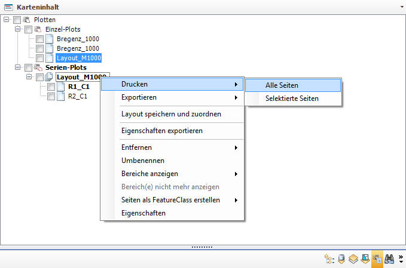The height and width of the screenshot is (268, 406).
Task: Open the map-on-layer view icon
Action: click(x=365, y=259)
